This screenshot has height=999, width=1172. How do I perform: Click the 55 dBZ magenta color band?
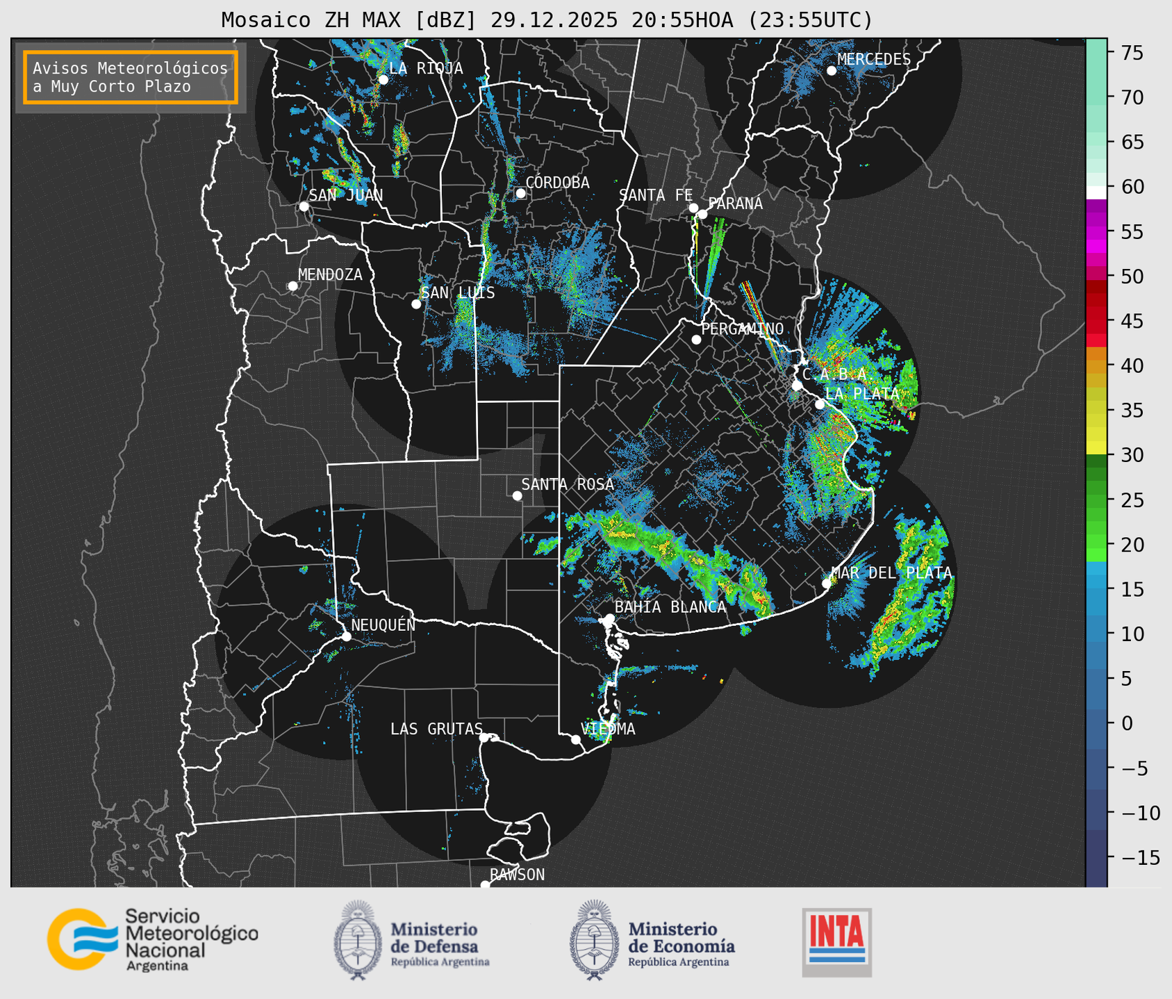coord(1096,231)
